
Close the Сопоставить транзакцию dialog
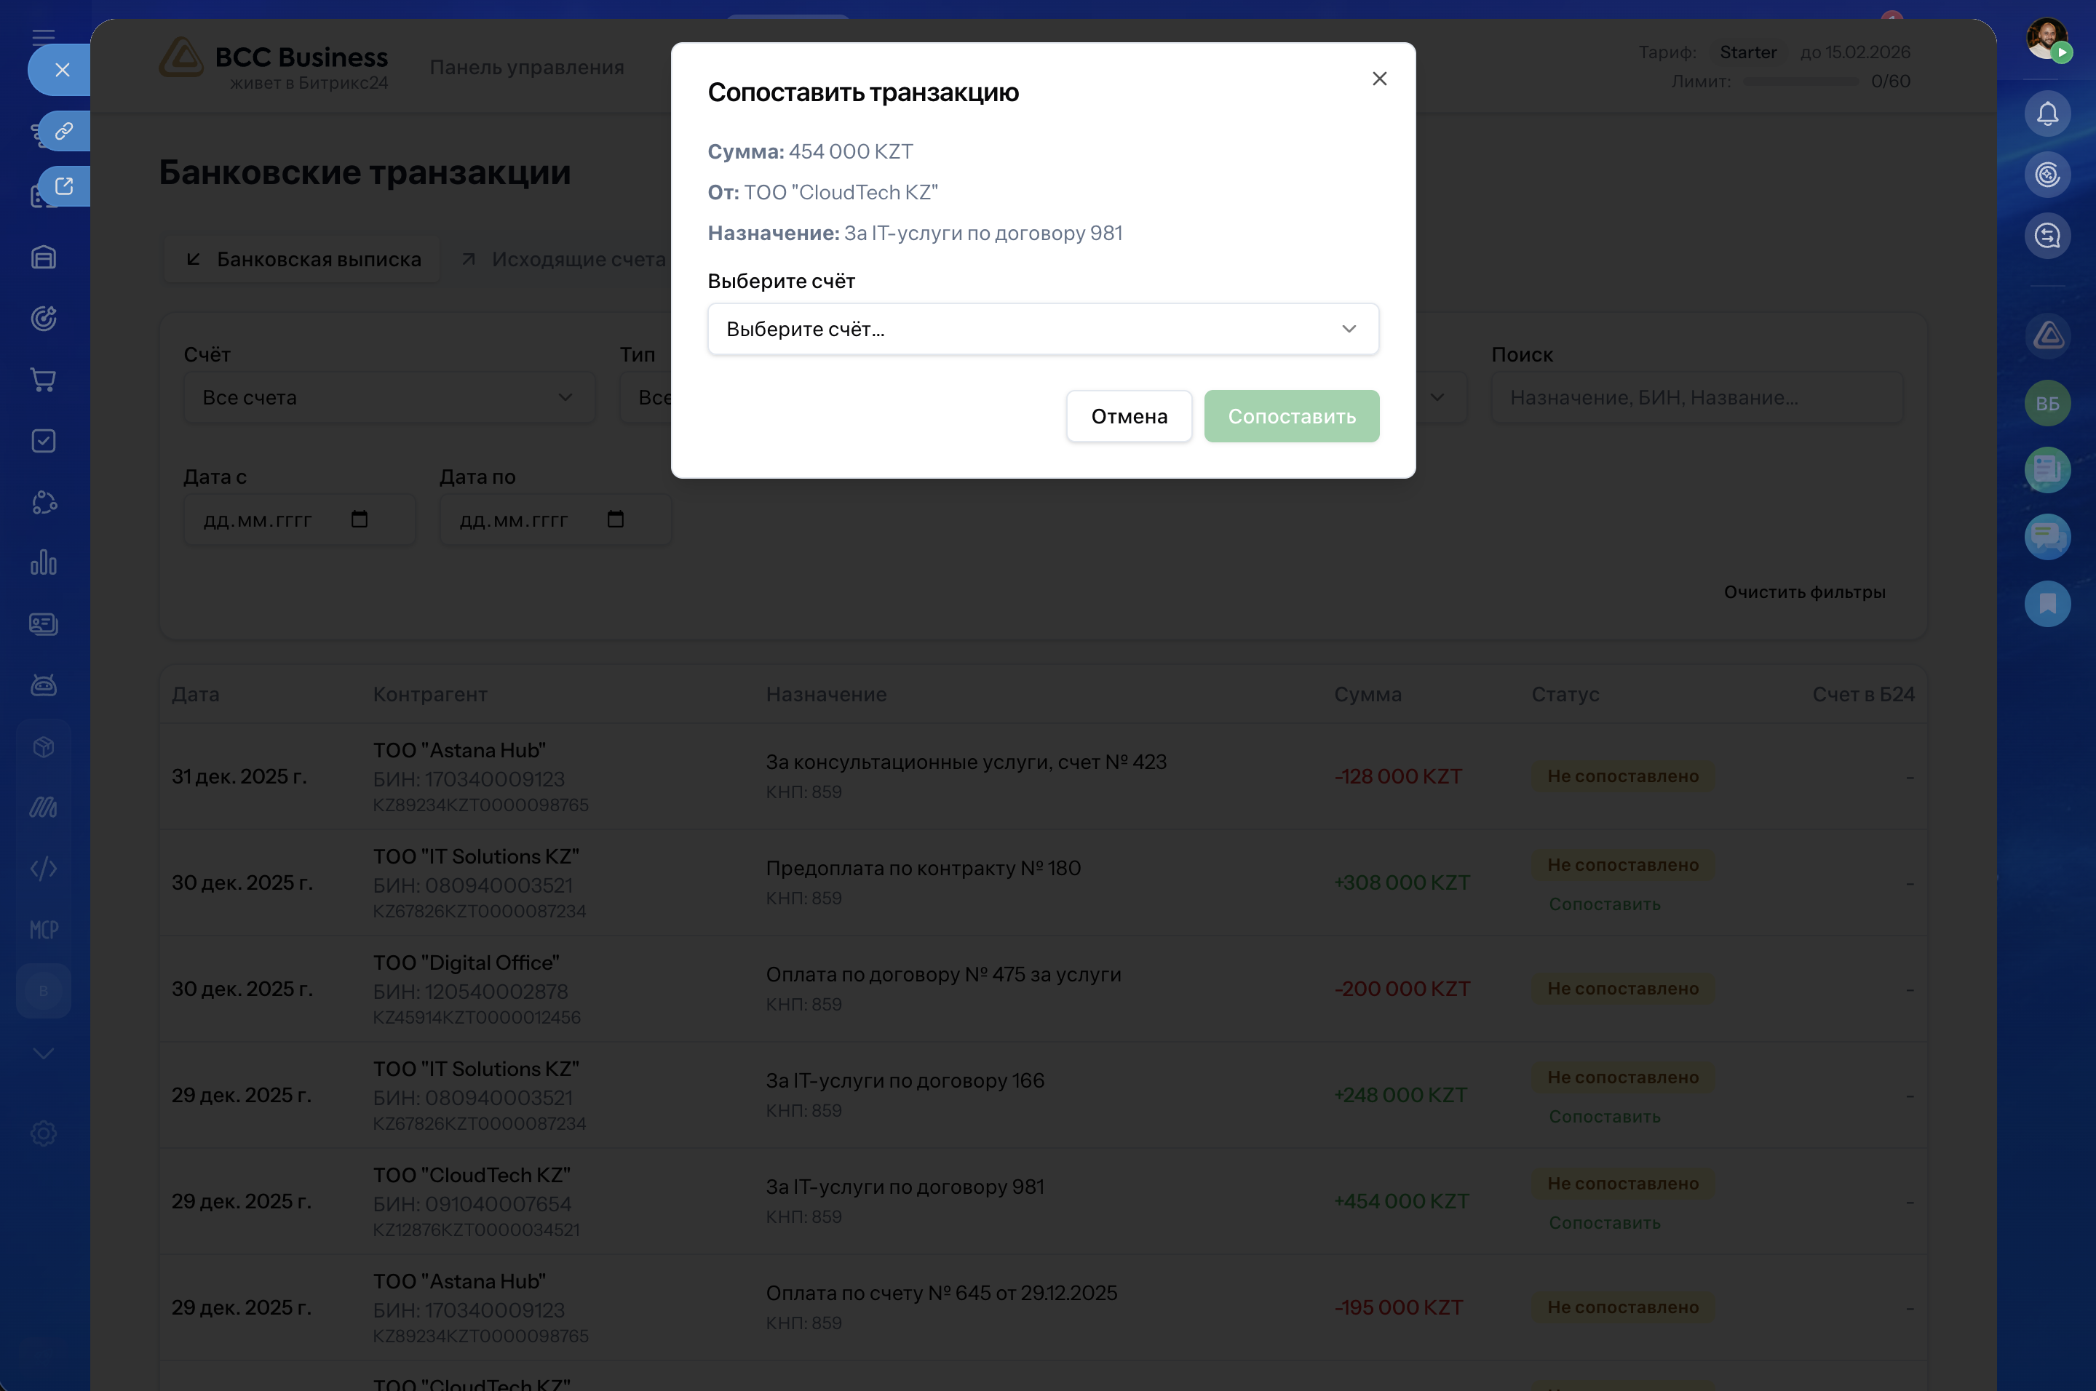pos(1378,79)
